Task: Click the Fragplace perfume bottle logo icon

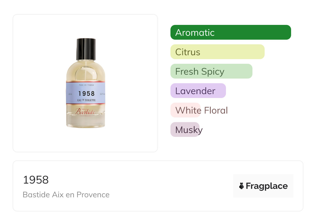Action: tap(242, 186)
